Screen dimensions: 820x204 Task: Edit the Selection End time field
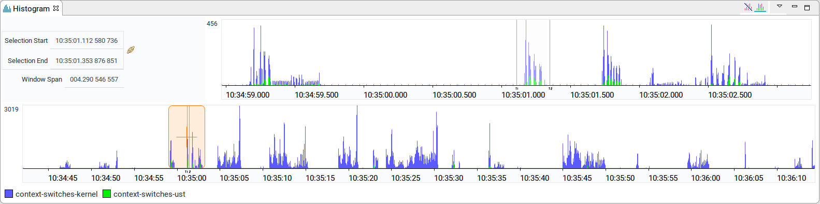point(87,60)
